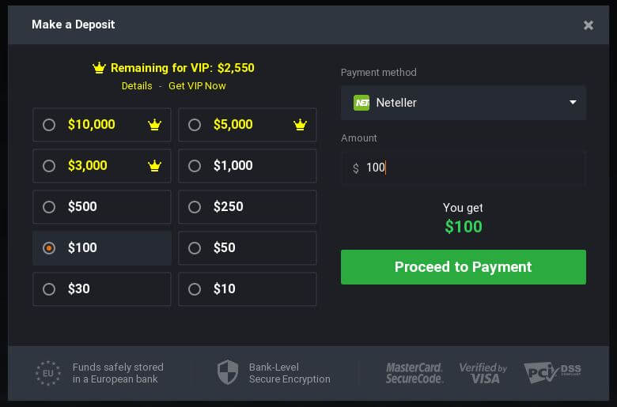This screenshot has width=617, height=407.
Task: Click the green Neteller logo icon
Action: click(x=361, y=103)
